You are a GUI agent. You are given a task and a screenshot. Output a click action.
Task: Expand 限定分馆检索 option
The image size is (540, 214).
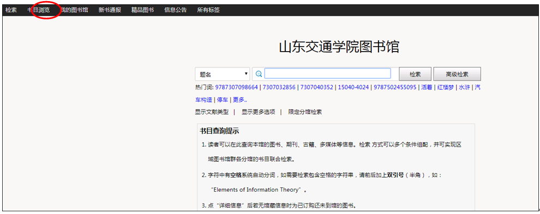click(305, 112)
